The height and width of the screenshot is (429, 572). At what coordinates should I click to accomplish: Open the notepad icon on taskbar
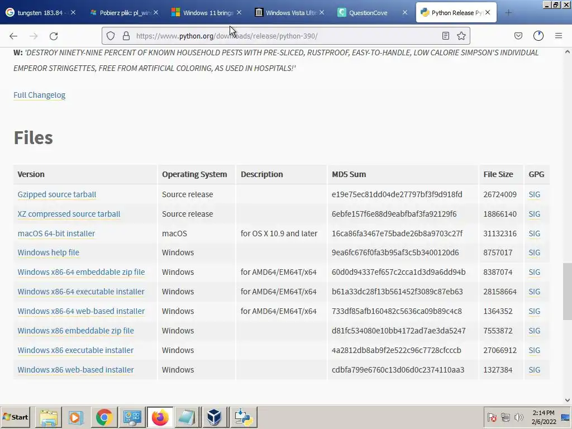187,417
